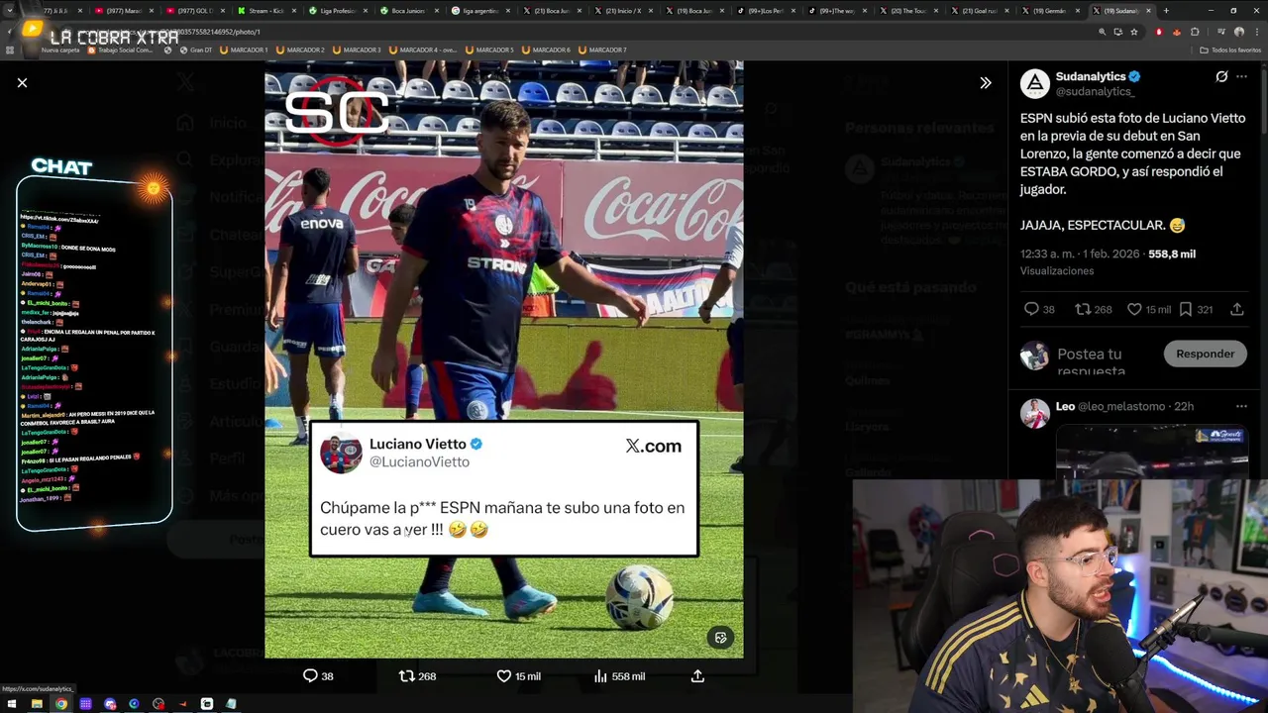Click the reply icon in the tweet panel
This screenshot has height=713, width=1268.
click(1031, 309)
